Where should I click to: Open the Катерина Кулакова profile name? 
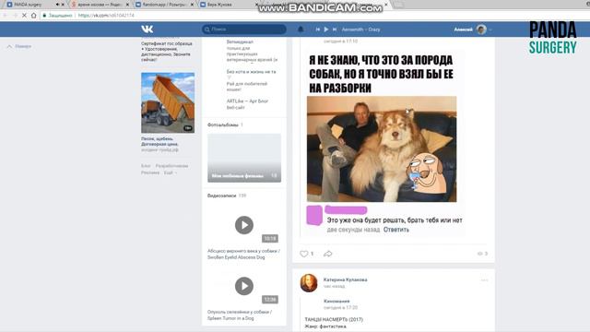point(346,279)
